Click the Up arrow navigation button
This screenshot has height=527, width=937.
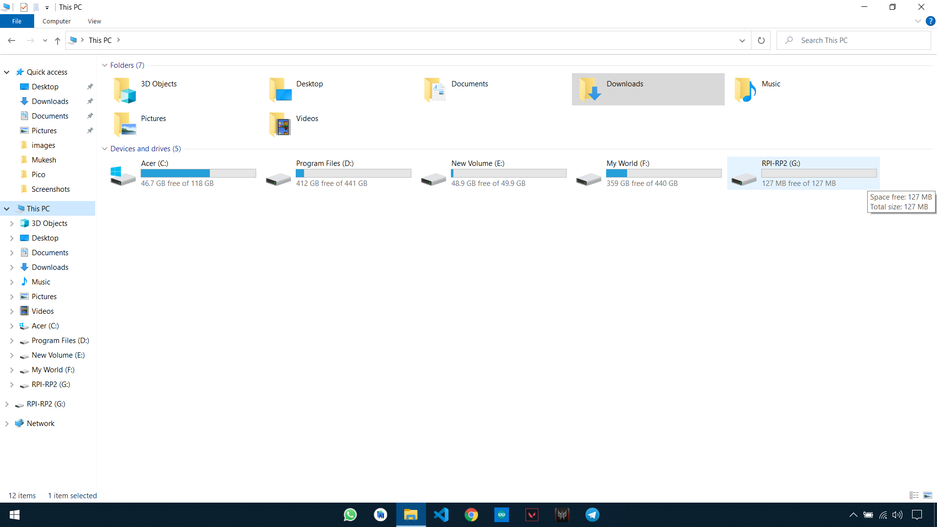click(x=58, y=41)
